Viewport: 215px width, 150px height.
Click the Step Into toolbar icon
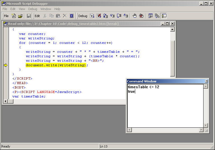(x=112, y=16)
